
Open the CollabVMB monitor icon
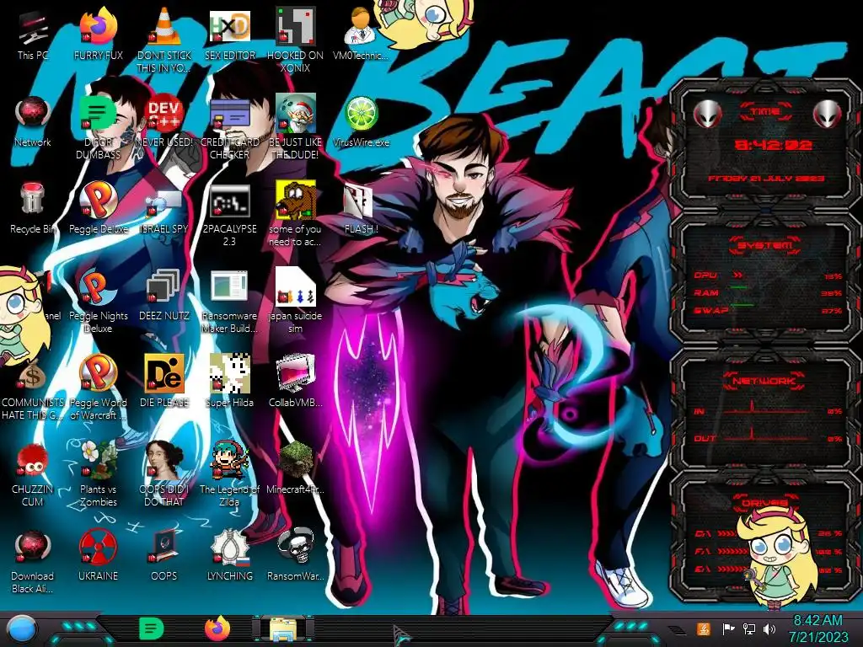[296, 373]
